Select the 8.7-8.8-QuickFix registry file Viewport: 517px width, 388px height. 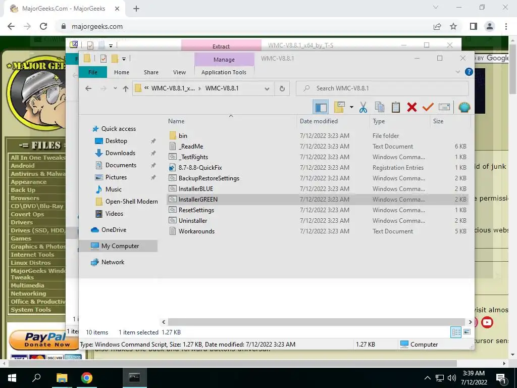[200, 167]
